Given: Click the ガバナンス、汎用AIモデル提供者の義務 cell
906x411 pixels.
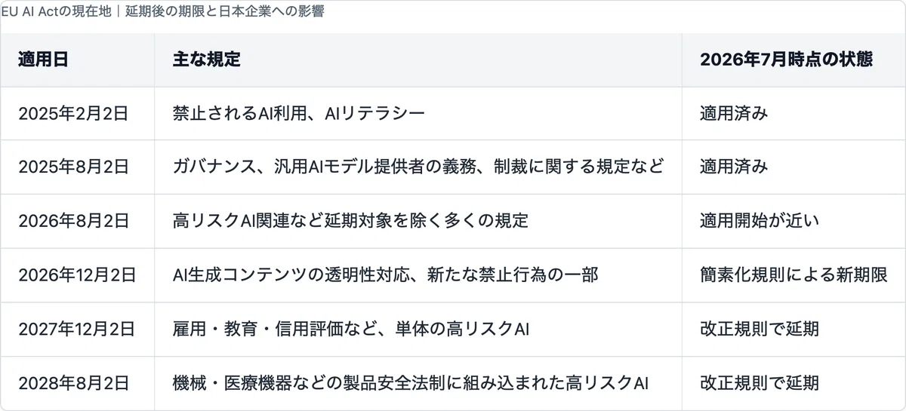Looking at the screenshot, I should tap(418, 167).
